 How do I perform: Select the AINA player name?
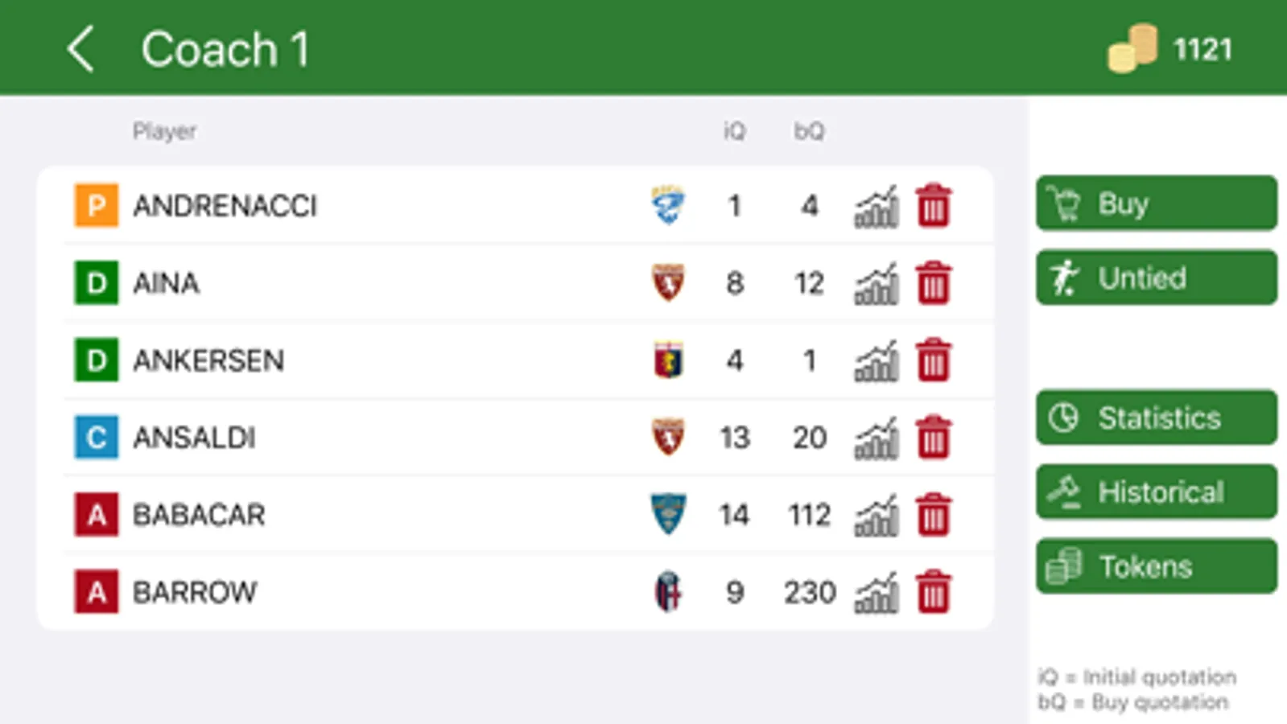pos(167,283)
